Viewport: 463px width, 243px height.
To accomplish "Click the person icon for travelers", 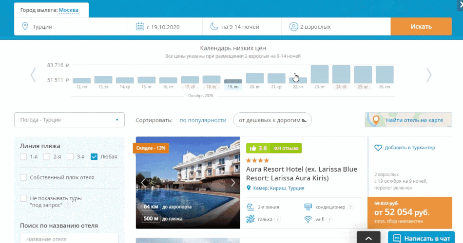I will click(x=293, y=27).
